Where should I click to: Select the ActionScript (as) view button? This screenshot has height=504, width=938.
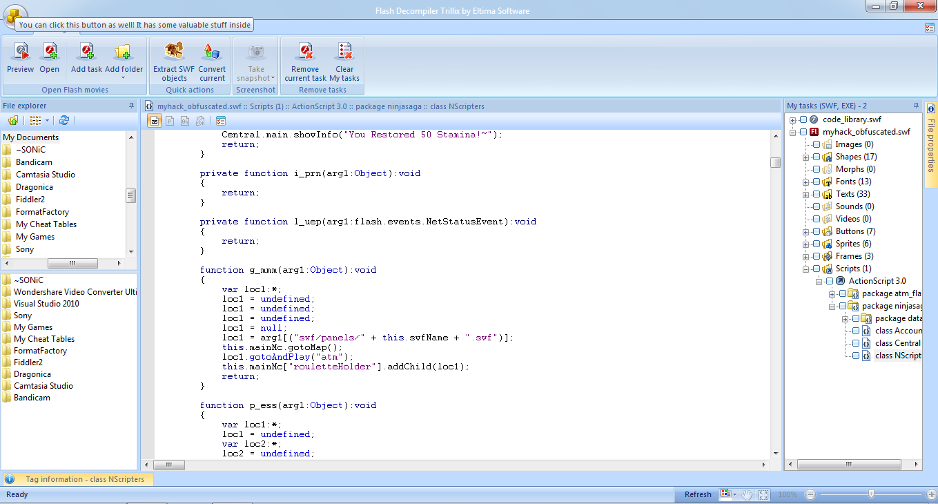point(155,121)
